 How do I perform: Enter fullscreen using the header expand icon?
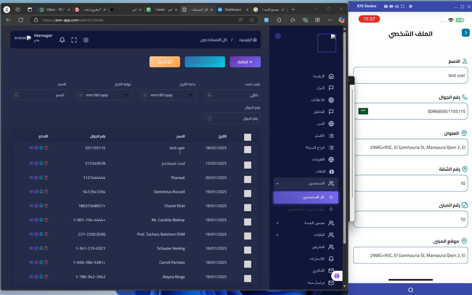(74, 40)
